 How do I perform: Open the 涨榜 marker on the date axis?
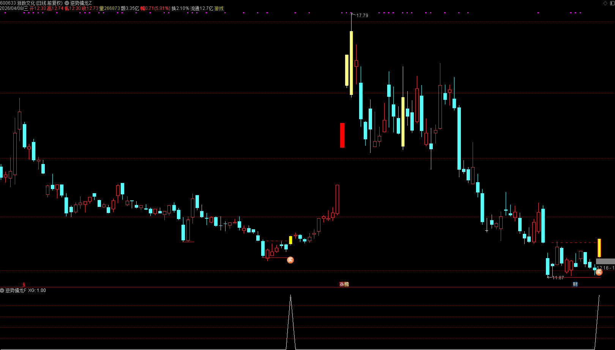(x=344, y=284)
